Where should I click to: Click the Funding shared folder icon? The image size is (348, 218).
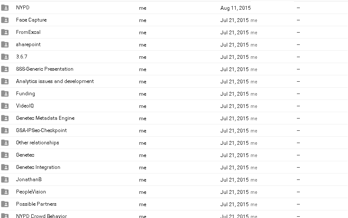tap(5, 94)
